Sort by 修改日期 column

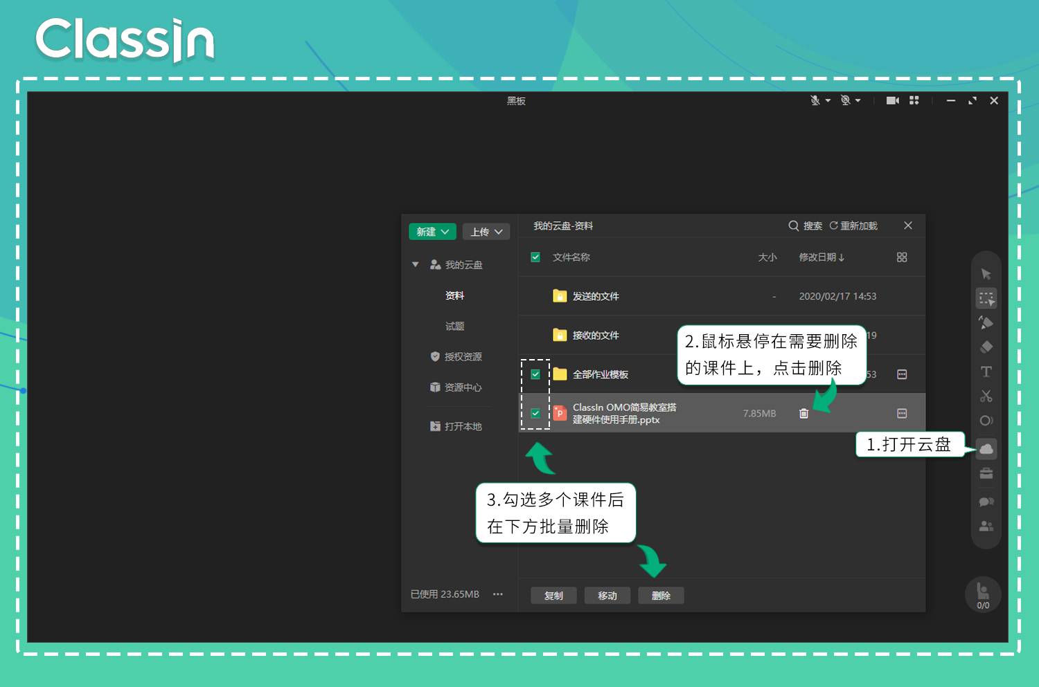(x=822, y=257)
